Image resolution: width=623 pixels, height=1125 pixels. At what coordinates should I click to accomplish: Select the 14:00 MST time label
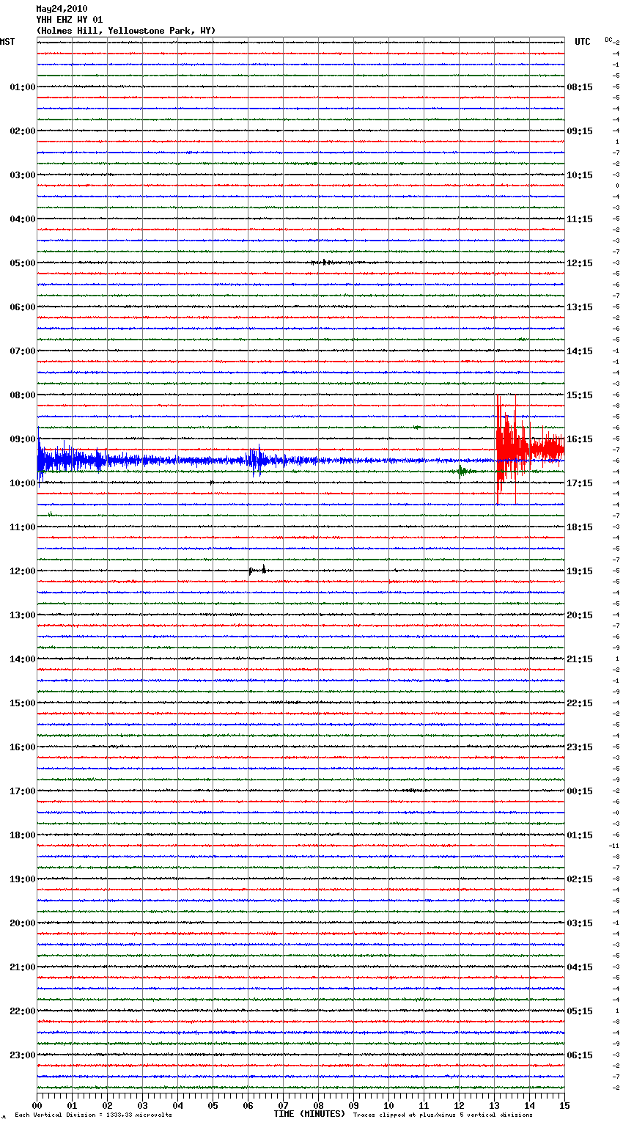[22, 659]
